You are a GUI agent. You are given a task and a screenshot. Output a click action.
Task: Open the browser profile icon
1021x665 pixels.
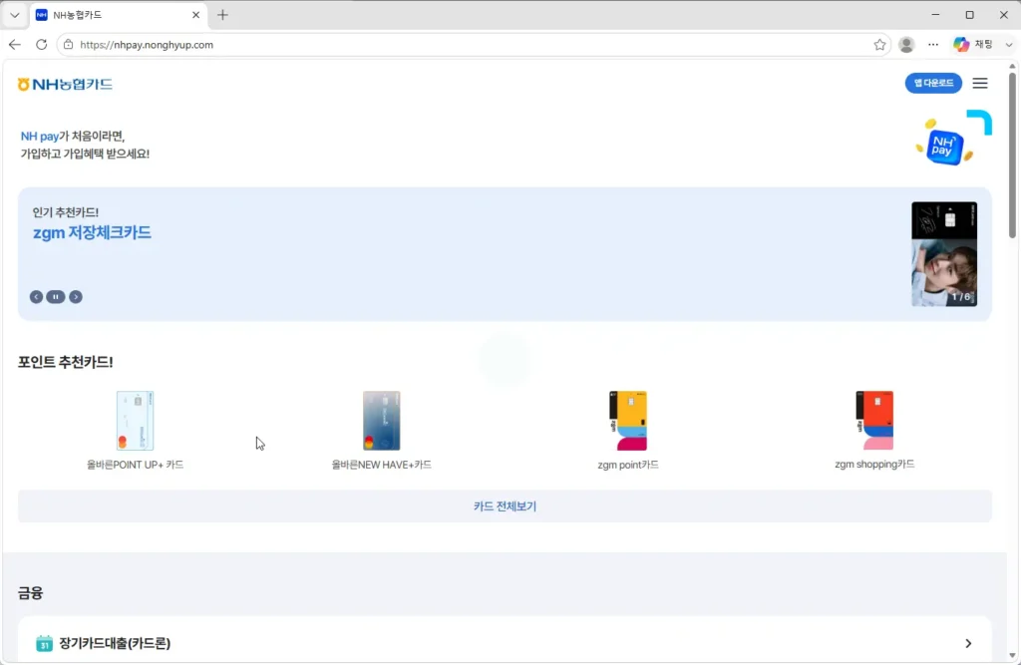tap(906, 44)
